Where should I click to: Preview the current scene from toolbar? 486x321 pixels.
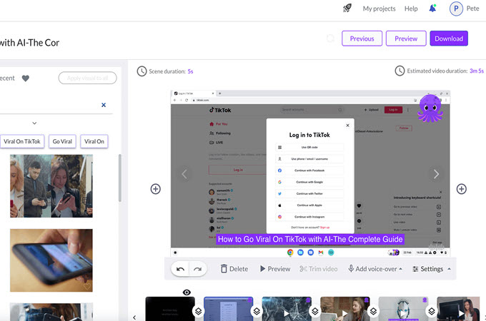pyautogui.click(x=275, y=269)
